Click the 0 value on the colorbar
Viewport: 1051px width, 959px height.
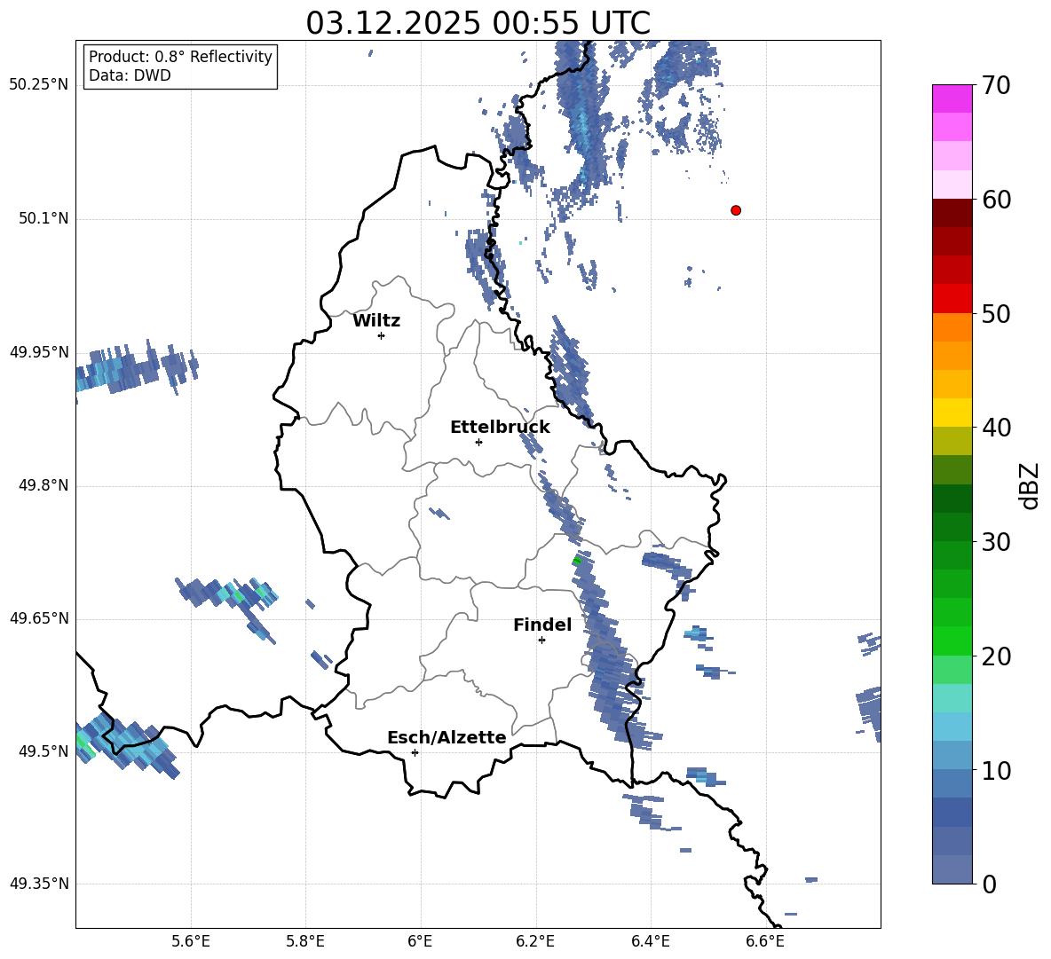[x=989, y=884]
